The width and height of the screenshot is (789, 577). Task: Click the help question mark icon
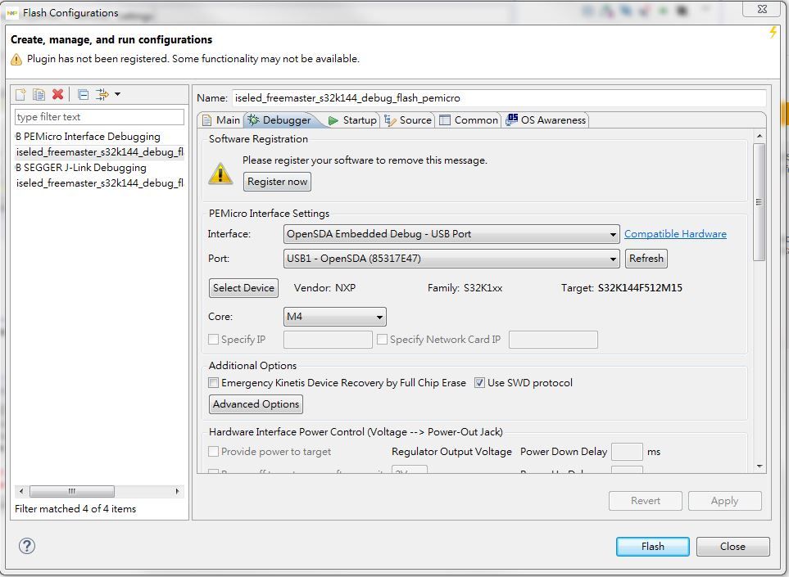click(x=27, y=546)
